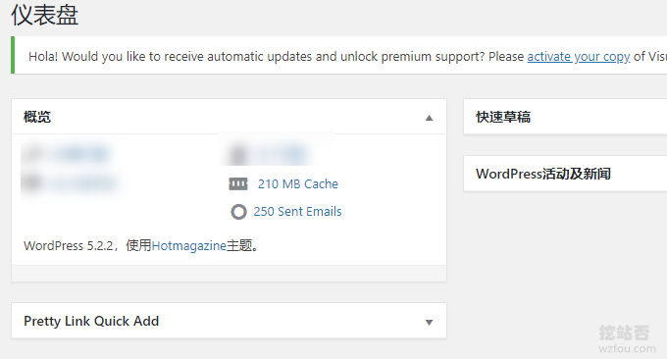The height and width of the screenshot is (359, 667).
Task: Click the 仪表盘 page heading
Action: point(45,16)
